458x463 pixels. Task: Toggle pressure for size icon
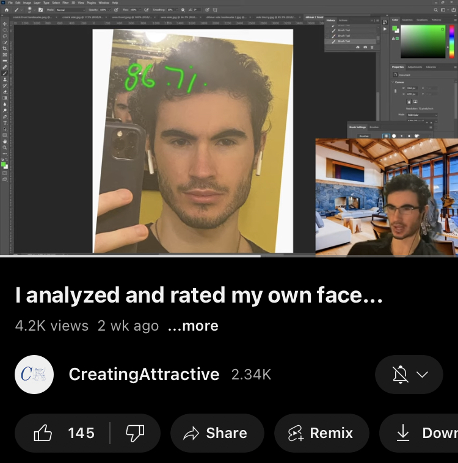[207, 10]
